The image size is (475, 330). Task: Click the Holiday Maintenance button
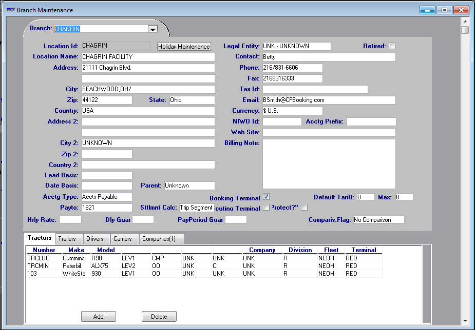184,47
